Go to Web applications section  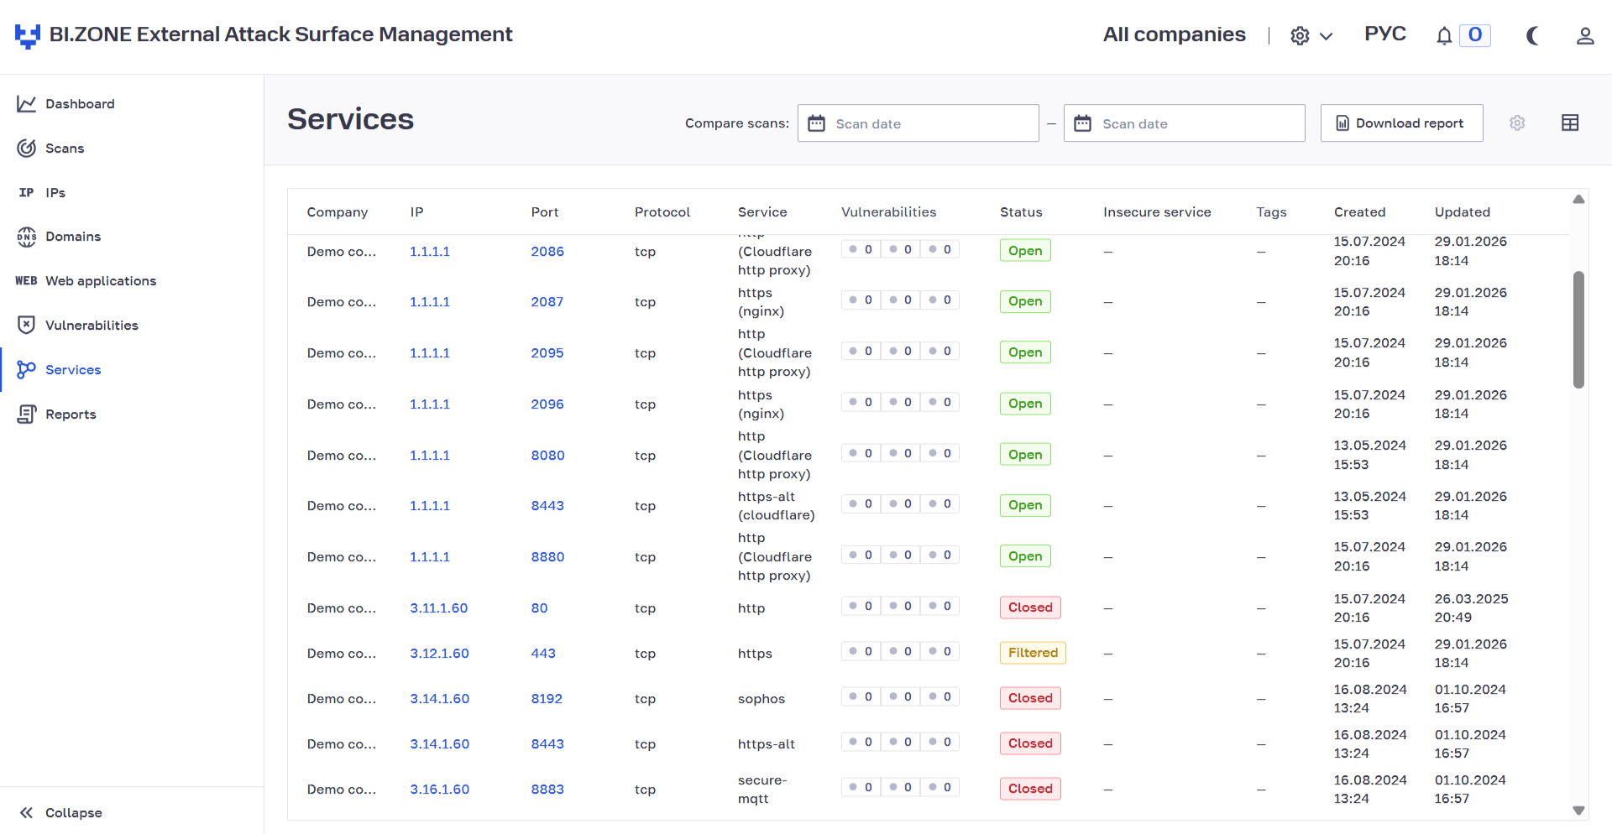tap(86, 281)
